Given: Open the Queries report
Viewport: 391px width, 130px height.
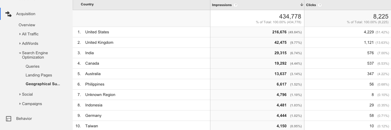Looking at the screenshot, I should tap(32, 66).
